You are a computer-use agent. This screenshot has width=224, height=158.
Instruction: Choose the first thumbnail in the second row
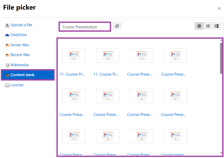(74, 96)
